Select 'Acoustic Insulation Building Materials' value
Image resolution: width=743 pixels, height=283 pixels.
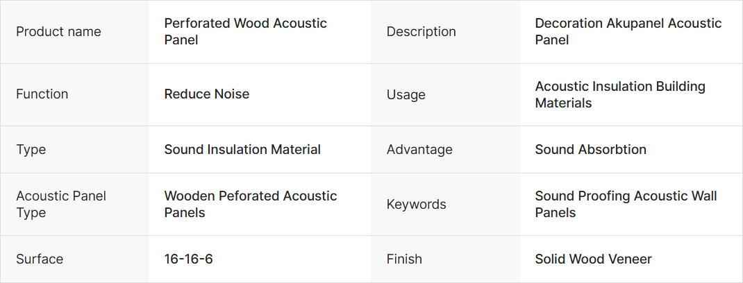click(619, 95)
